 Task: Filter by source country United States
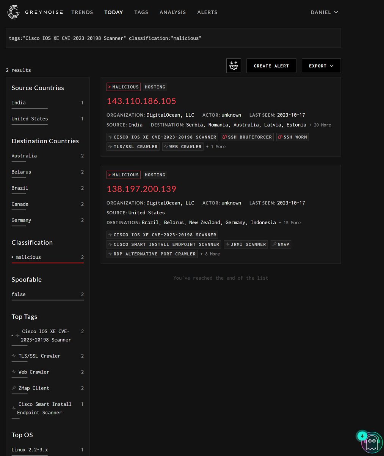(x=48, y=119)
